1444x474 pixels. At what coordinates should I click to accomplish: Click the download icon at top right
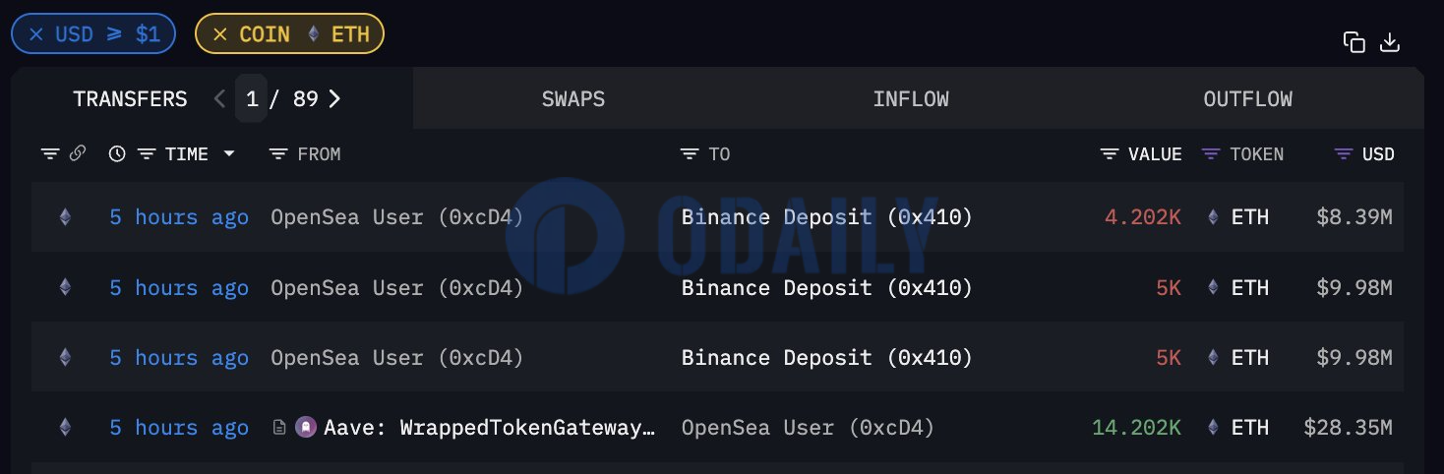tap(1390, 42)
